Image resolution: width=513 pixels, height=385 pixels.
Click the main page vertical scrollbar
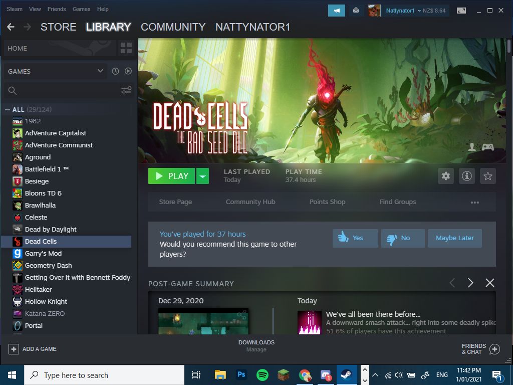tap(509, 46)
